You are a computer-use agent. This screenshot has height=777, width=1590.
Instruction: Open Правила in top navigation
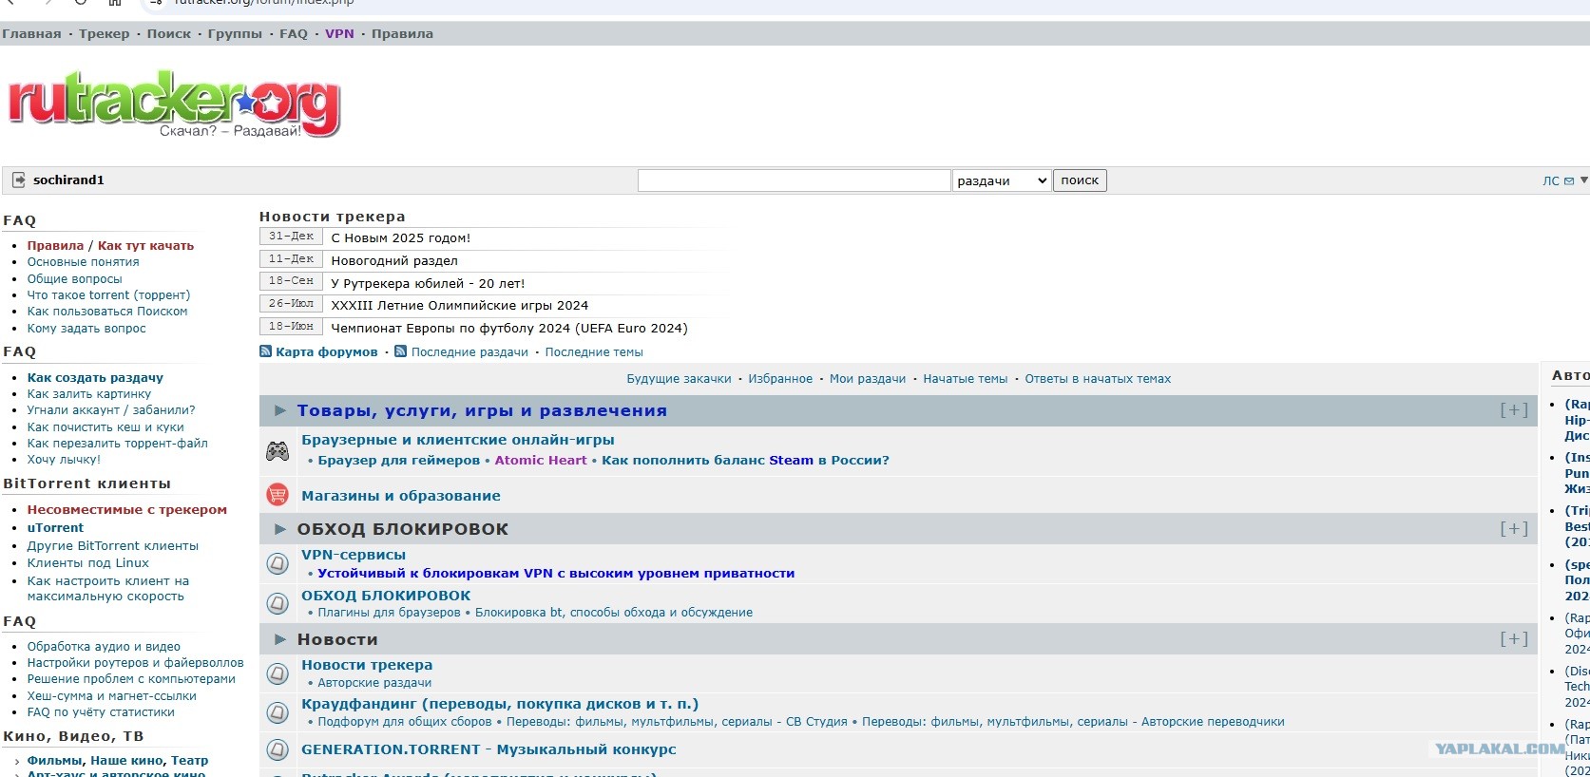click(402, 34)
